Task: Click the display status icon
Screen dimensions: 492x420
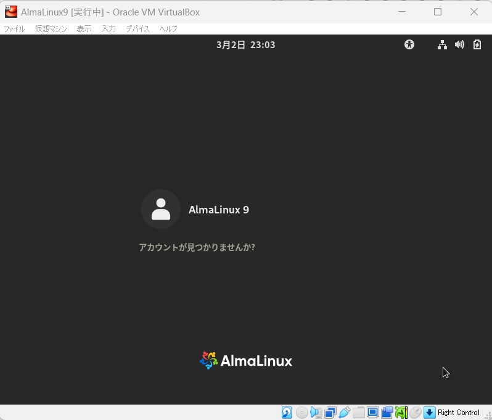Action: [x=373, y=413]
